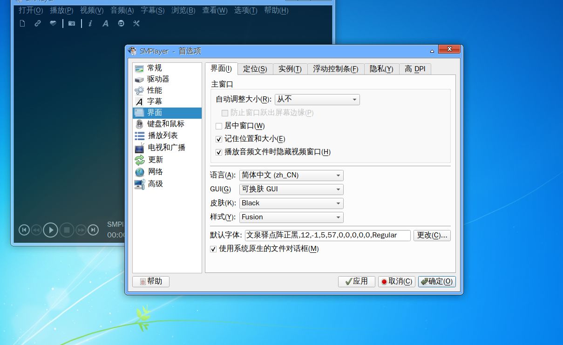The image size is (563, 345).
Task: Click the 应用 button
Action: coord(357,282)
